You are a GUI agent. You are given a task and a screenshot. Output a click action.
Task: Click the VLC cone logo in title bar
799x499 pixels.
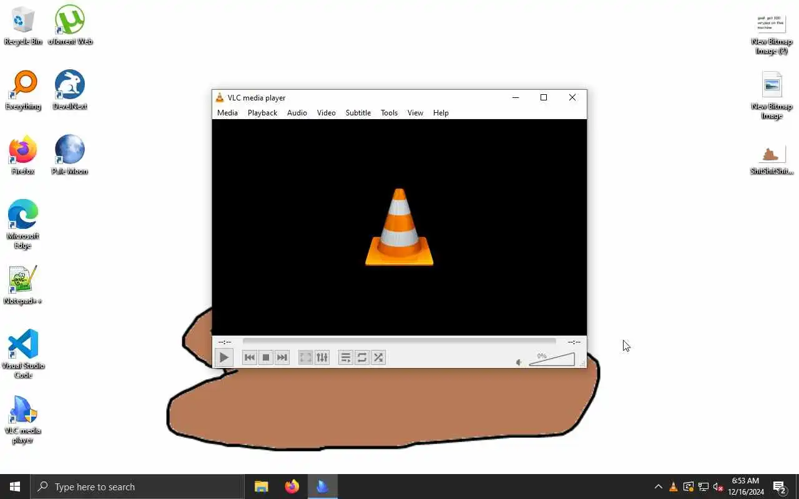(220, 97)
